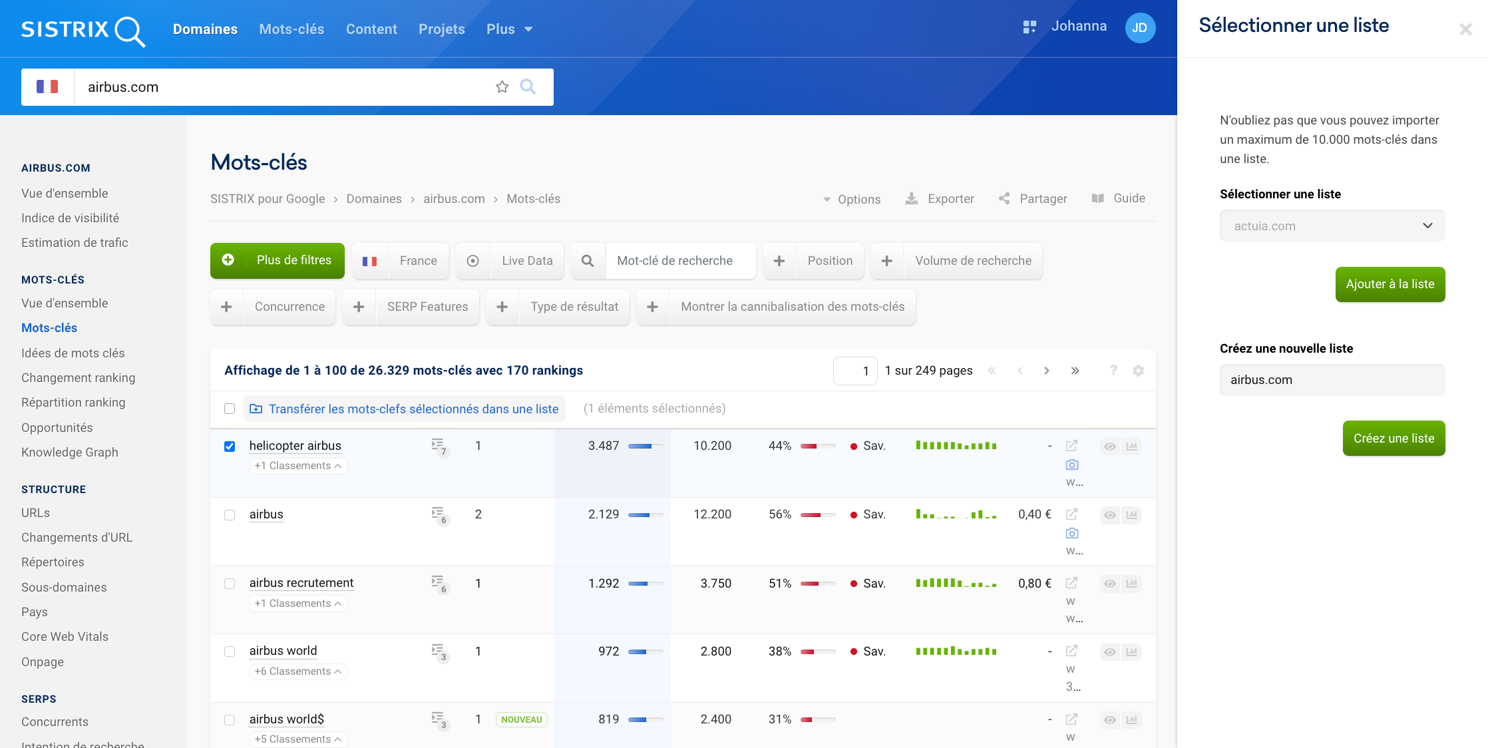Open Changement ranking in the sidebar

(78, 377)
